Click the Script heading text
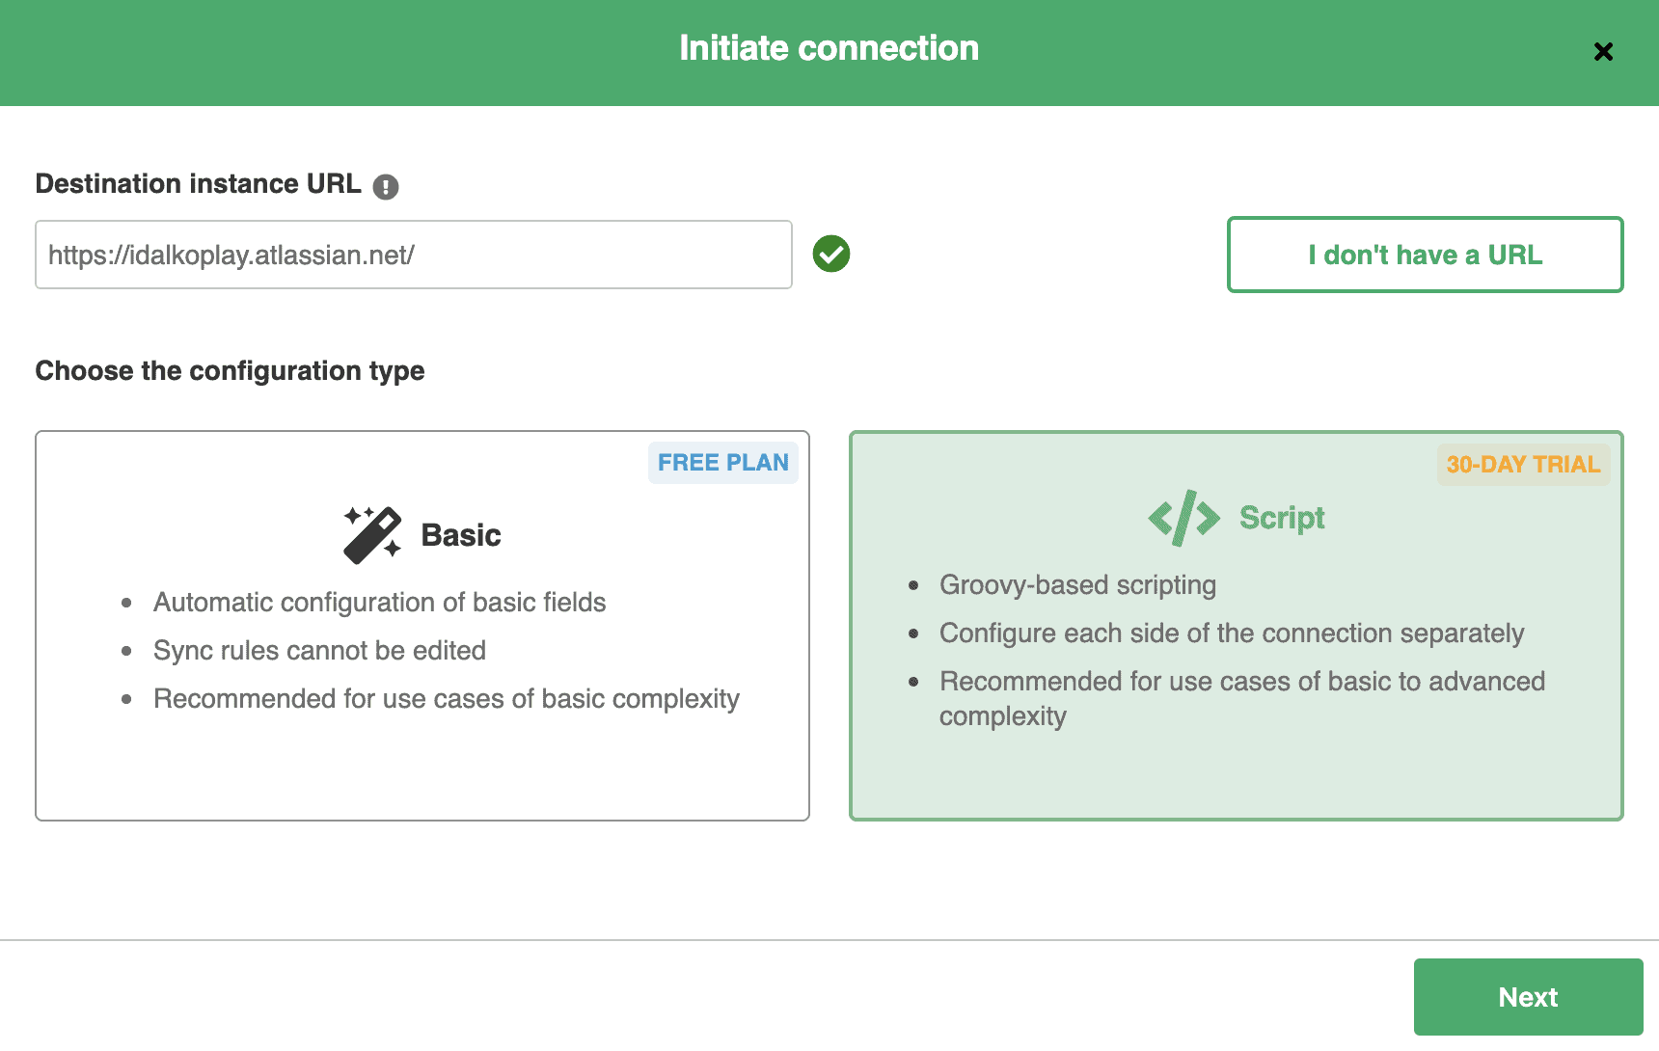 tap(1282, 518)
